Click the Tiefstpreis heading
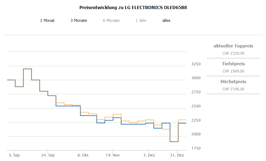Image resolution: width=266 pixels, height=161 pixels. click(x=233, y=64)
